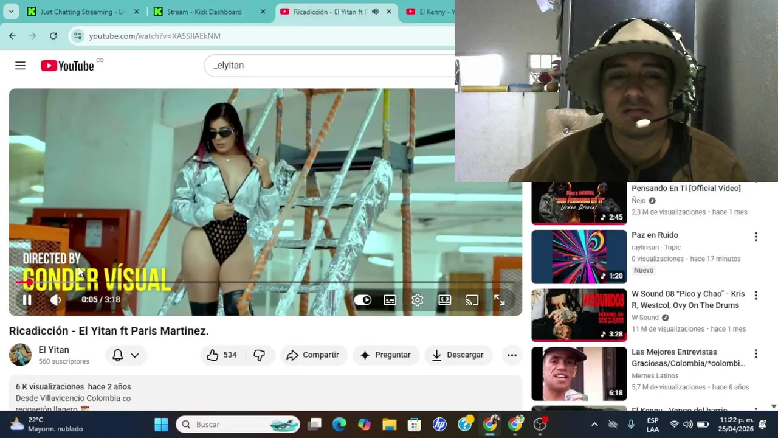Open options menu for Paz en Ruido
Image resolution: width=778 pixels, height=438 pixels.
756,237
